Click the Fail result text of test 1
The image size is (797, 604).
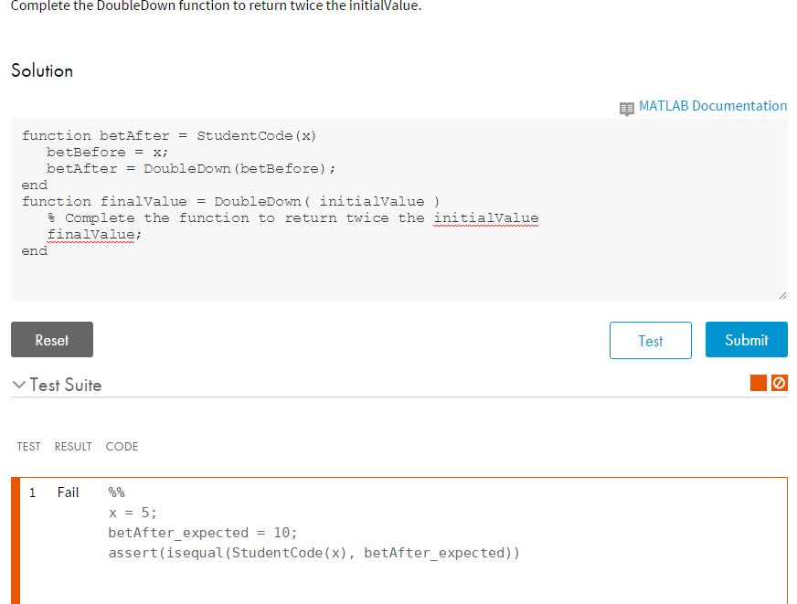point(68,492)
